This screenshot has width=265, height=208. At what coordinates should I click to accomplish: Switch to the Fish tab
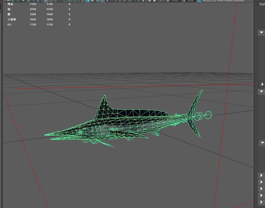262,4
